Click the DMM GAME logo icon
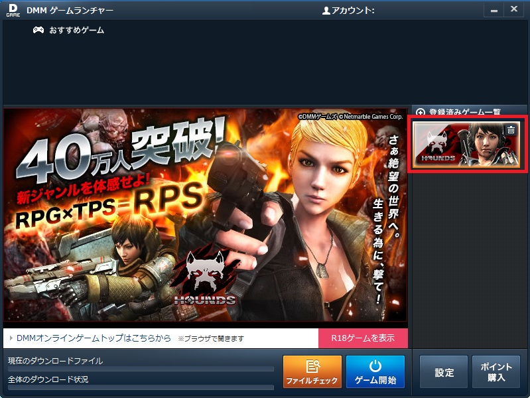Screen dimensions: 530x398 [x=13, y=10]
